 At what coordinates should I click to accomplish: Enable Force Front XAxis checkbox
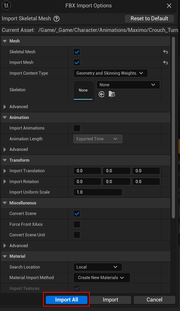point(77,224)
